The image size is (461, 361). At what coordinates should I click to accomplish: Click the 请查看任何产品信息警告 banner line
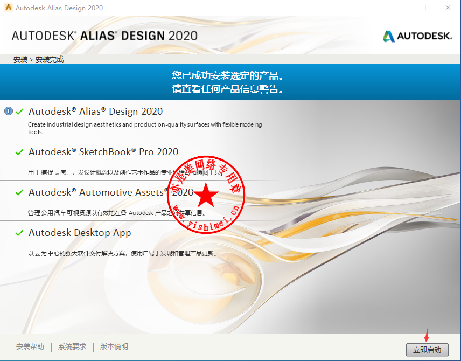(228, 88)
